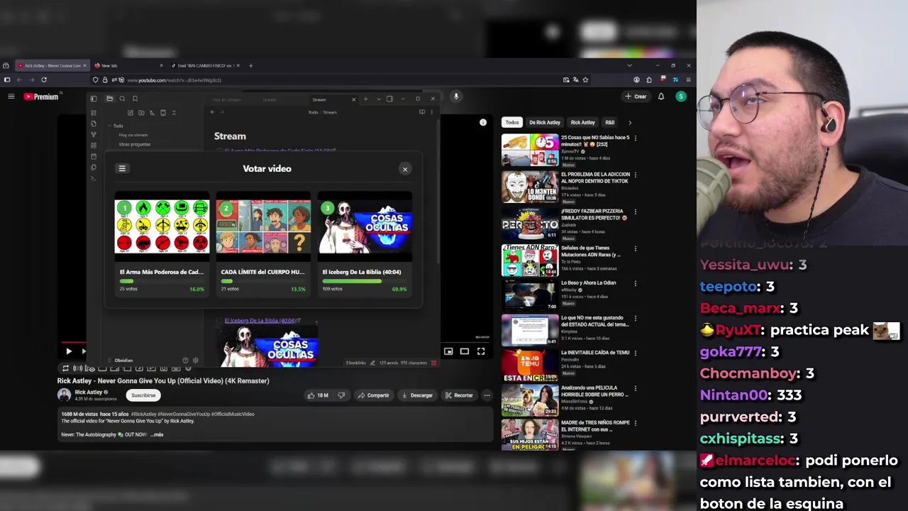This screenshot has height=511, width=908.
Task: Open Obsidian settings gear
Action: point(196,361)
